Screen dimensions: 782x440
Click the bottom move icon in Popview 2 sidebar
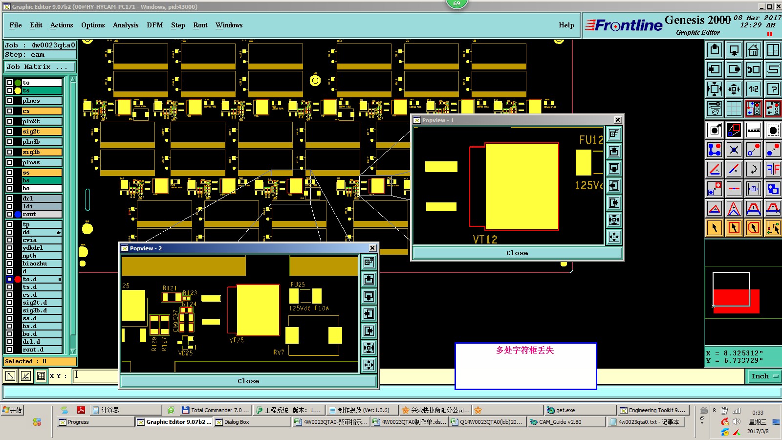pyautogui.click(x=369, y=365)
